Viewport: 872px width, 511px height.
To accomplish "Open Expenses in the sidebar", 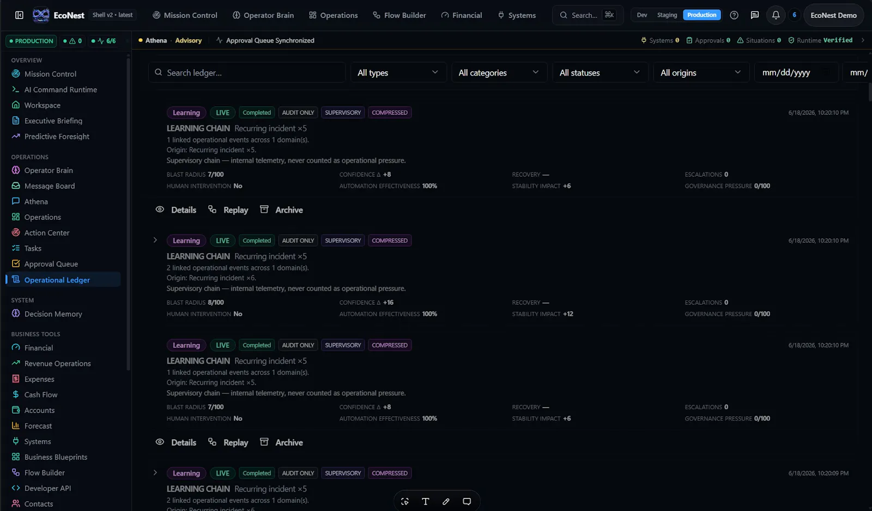I will pos(39,379).
